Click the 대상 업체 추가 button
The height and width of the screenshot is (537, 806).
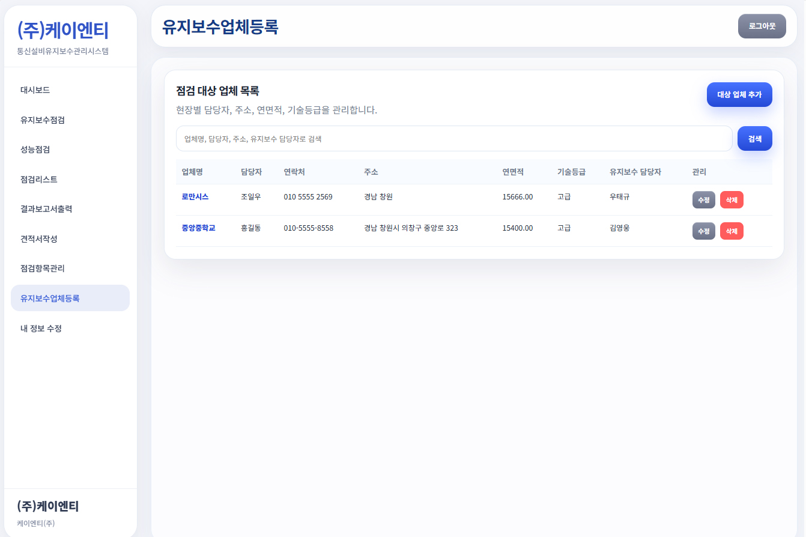click(x=739, y=94)
